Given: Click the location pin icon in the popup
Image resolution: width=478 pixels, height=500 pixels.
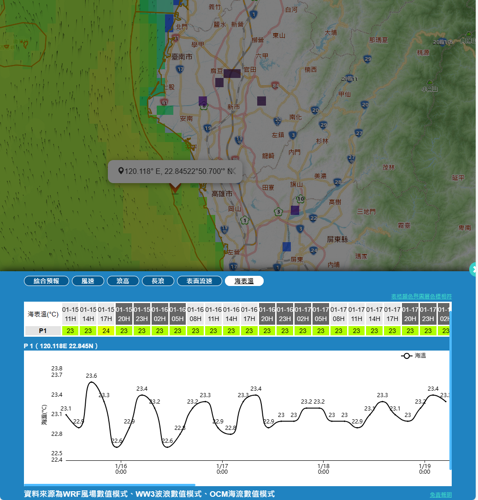Looking at the screenshot, I should coord(121,171).
